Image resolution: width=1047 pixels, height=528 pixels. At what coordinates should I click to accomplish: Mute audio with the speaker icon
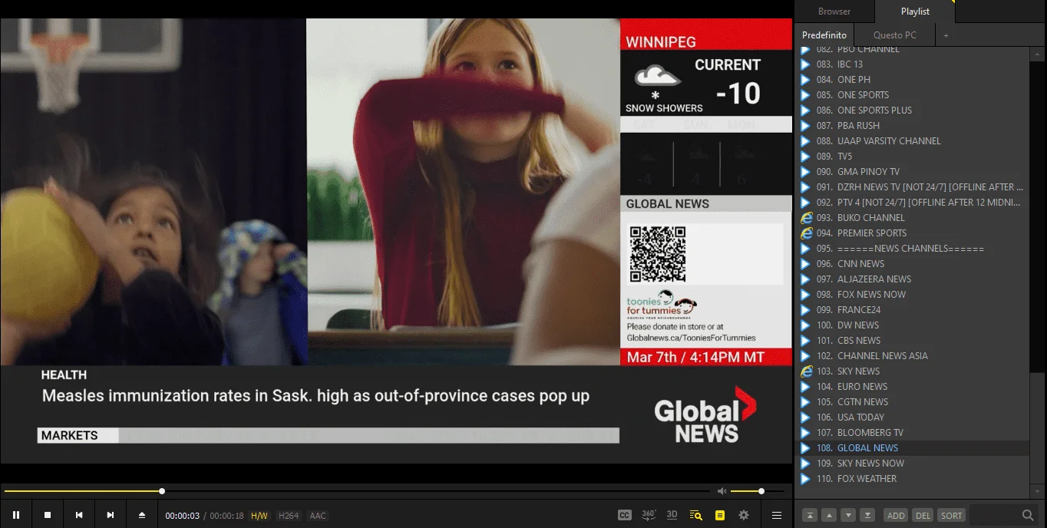click(x=722, y=491)
